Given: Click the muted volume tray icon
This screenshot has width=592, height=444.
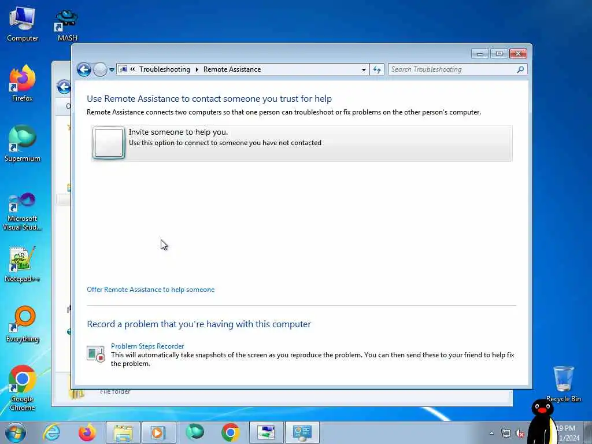Looking at the screenshot, I should tap(520, 434).
